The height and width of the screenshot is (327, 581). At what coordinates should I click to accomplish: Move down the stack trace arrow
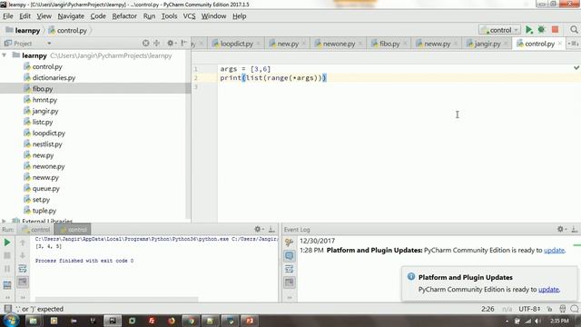(x=23, y=255)
